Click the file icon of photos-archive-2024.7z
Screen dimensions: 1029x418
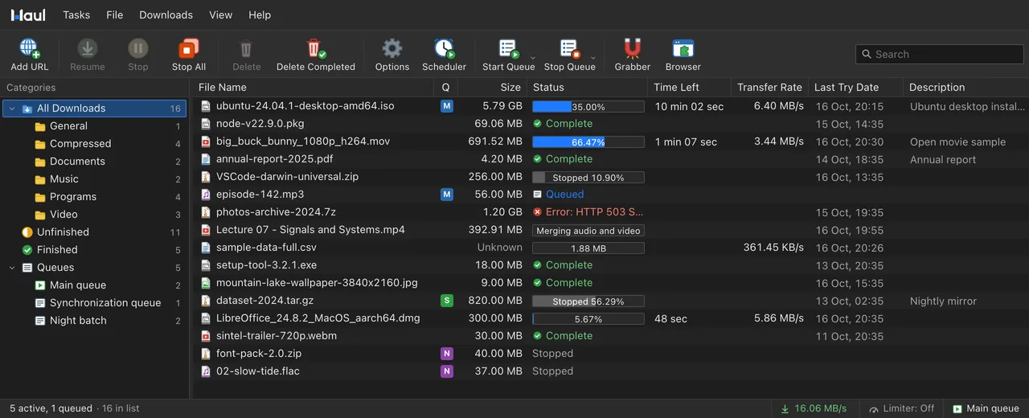[x=205, y=212]
